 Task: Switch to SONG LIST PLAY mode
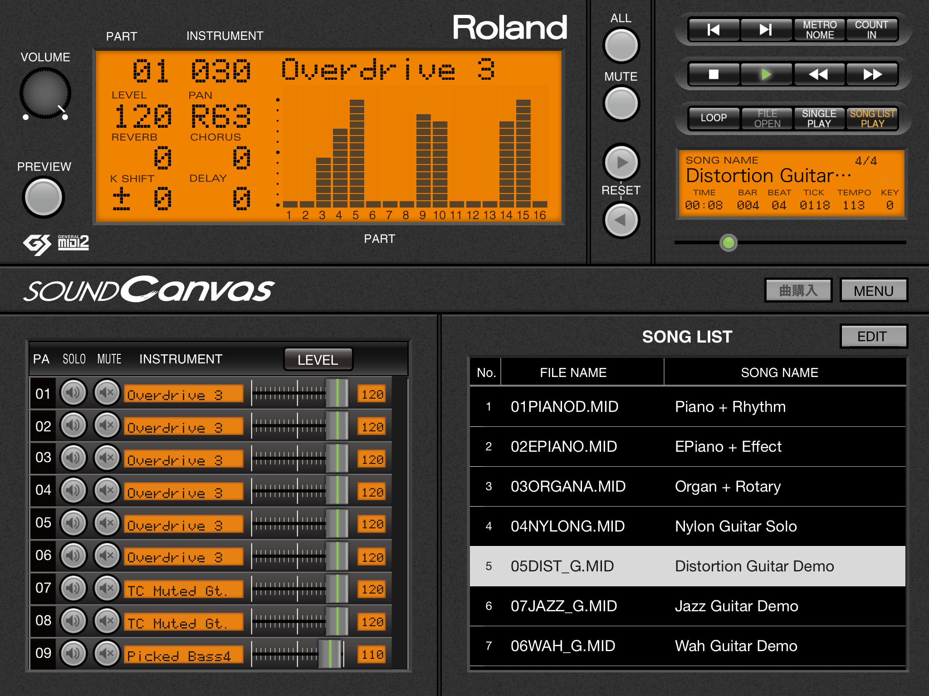click(x=872, y=118)
